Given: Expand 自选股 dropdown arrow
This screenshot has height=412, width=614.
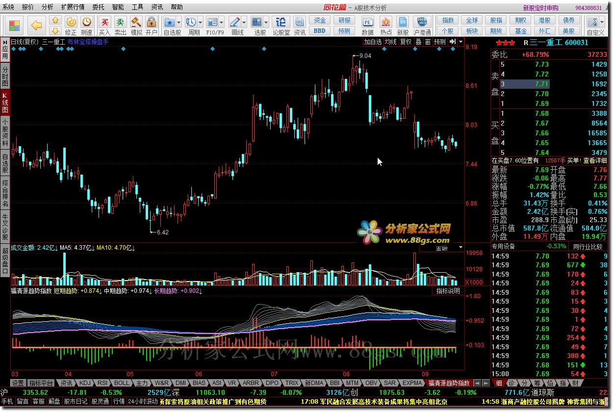Looking at the screenshot, I should (x=179, y=22).
